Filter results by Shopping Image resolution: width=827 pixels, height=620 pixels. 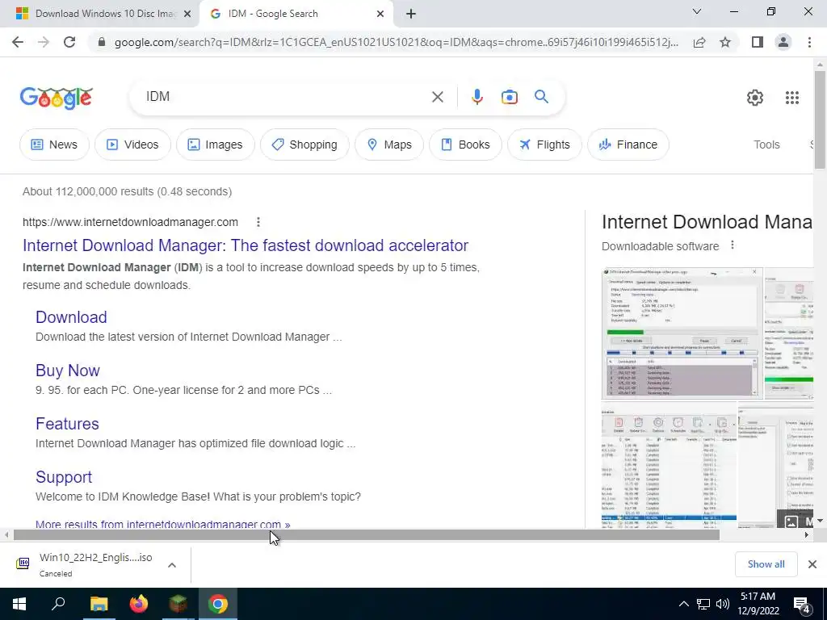304,145
